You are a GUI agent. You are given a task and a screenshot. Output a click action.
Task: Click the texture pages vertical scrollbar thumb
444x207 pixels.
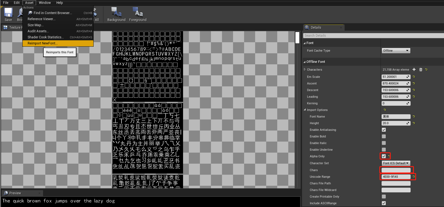[x=297, y=38]
